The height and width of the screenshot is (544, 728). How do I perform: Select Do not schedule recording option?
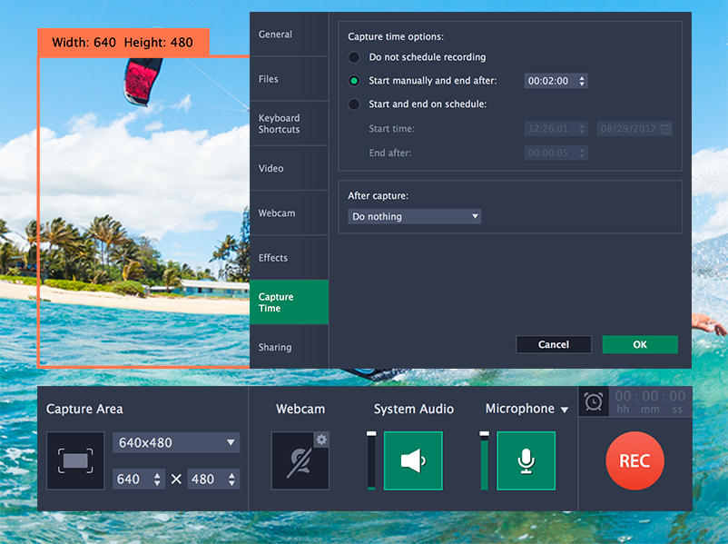[354, 57]
